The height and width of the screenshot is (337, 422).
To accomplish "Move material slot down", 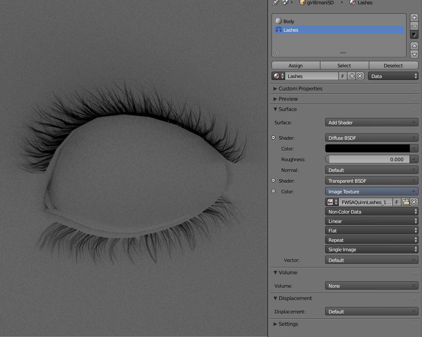I will tap(414, 54).
